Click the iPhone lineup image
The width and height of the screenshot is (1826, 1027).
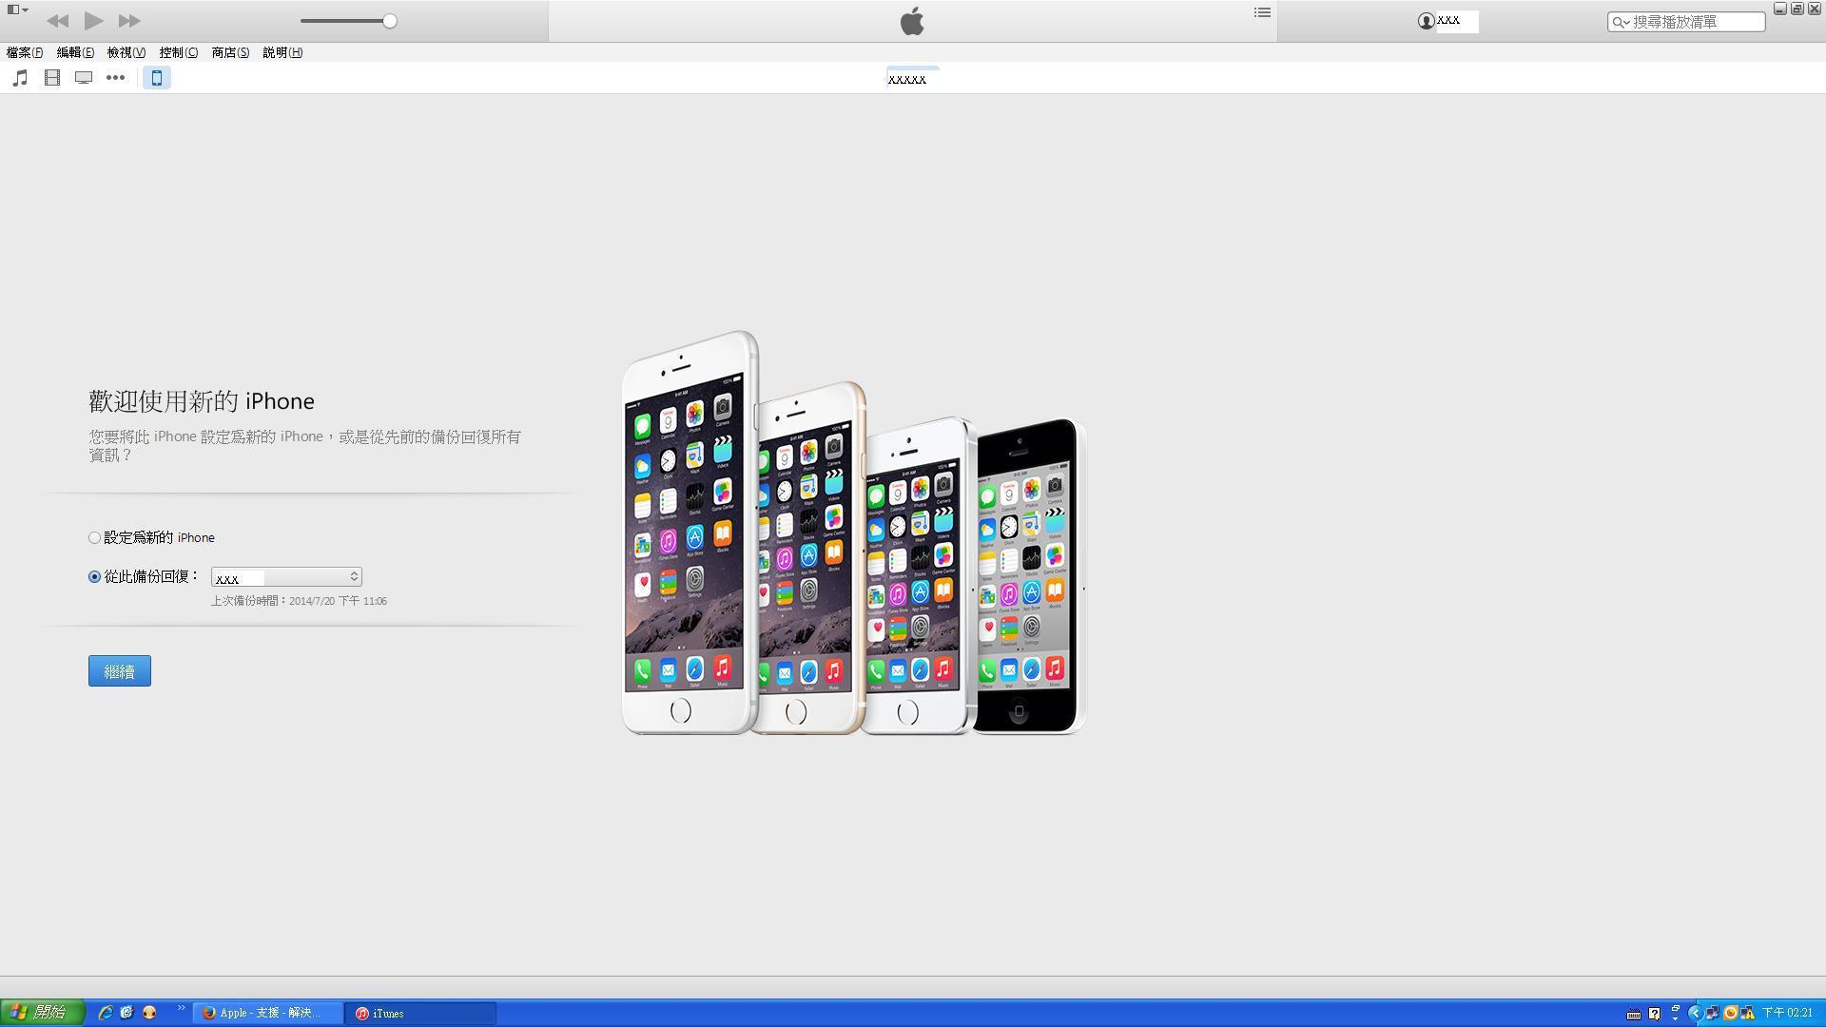tap(854, 533)
